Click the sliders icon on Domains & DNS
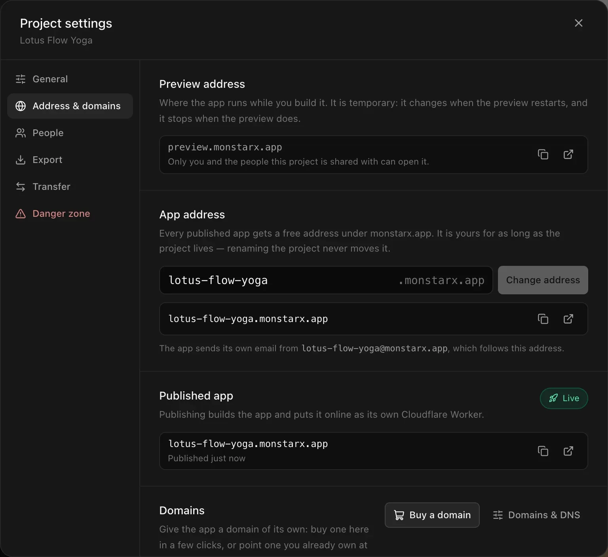The width and height of the screenshot is (608, 557). tap(498, 515)
